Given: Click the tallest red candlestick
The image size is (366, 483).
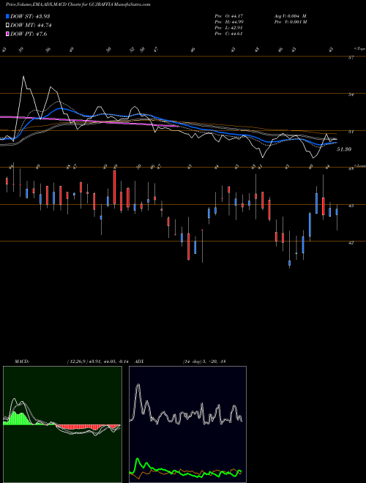Looking at the screenshot, I should pos(115,187).
